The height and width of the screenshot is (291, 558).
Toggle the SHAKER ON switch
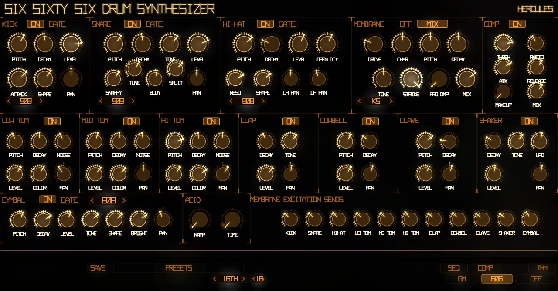pyautogui.click(x=529, y=121)
